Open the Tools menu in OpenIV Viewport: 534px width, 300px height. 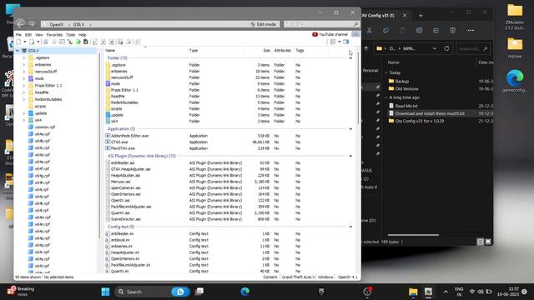pyautogui.click(x=70, y=35)
